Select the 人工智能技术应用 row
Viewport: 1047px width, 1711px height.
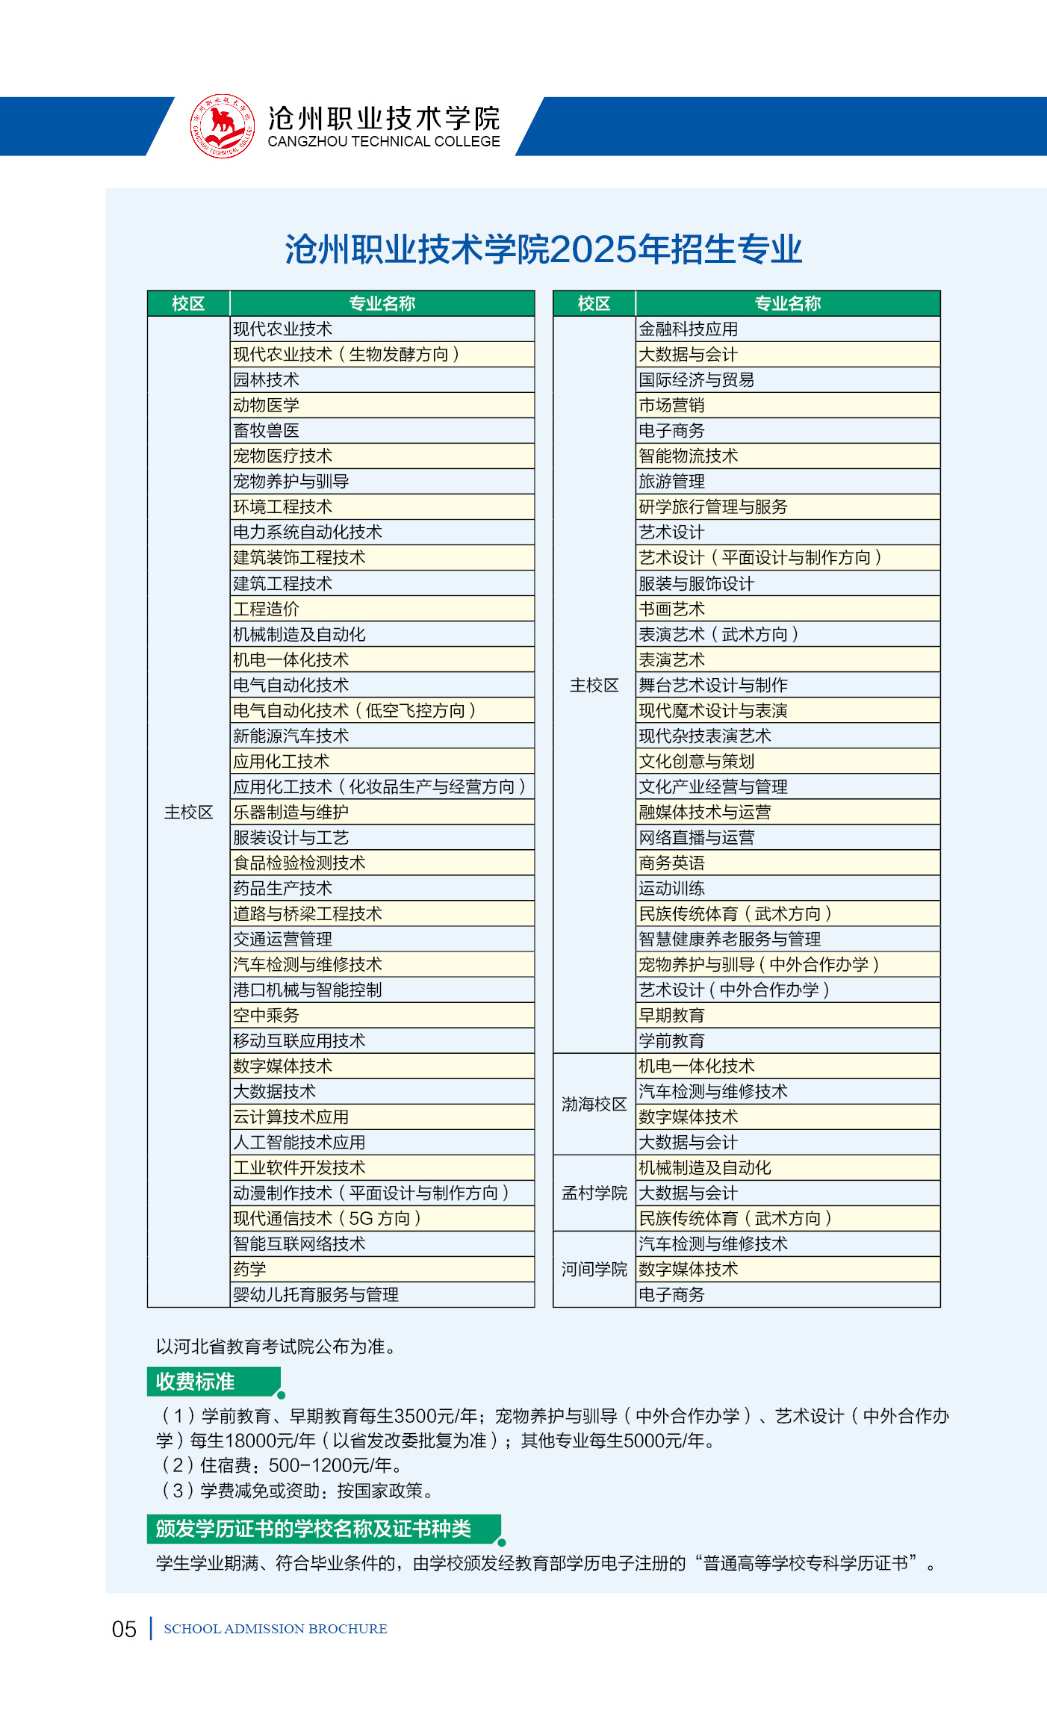[x=382, y=1142]
